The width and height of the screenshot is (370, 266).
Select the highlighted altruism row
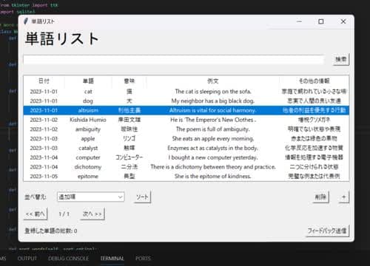click(x=186, y=110)
